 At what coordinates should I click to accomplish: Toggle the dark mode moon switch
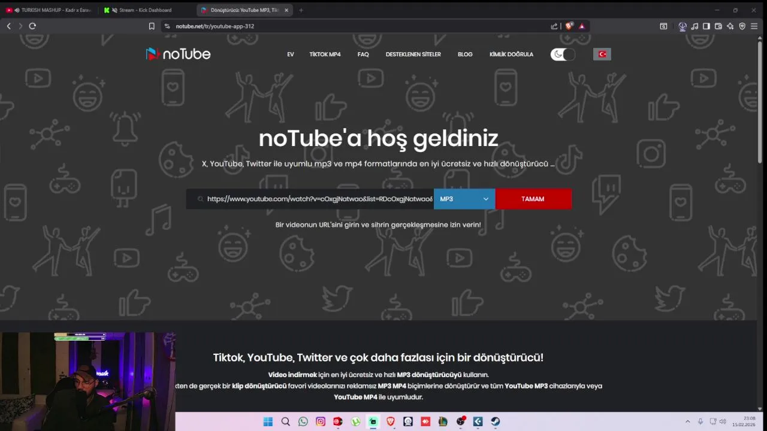(563, 54)
